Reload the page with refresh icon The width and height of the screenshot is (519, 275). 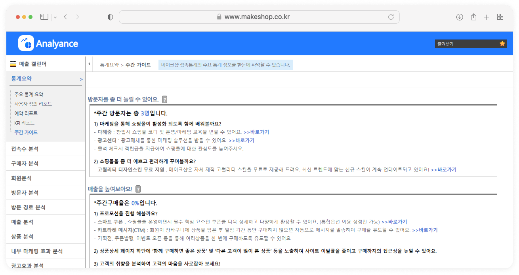(x=391, y=17)
